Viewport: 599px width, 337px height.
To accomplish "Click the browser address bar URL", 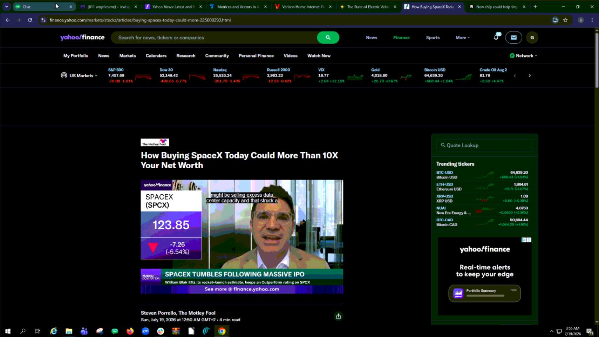I will [x=140, y=20].
